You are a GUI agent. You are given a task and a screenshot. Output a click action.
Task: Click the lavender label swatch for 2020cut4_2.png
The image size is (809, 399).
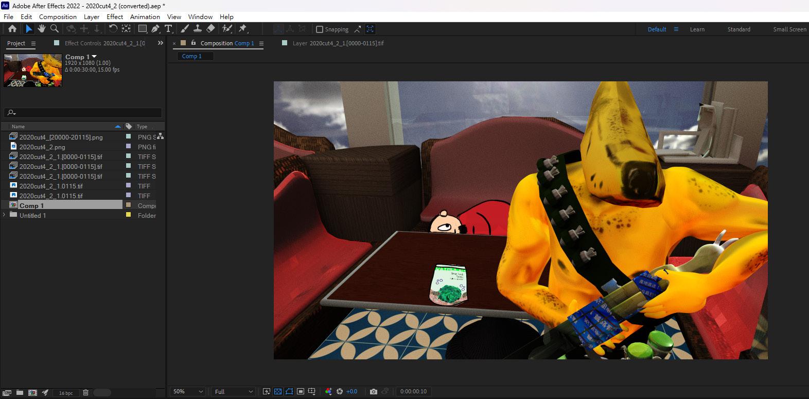[129, 147]
